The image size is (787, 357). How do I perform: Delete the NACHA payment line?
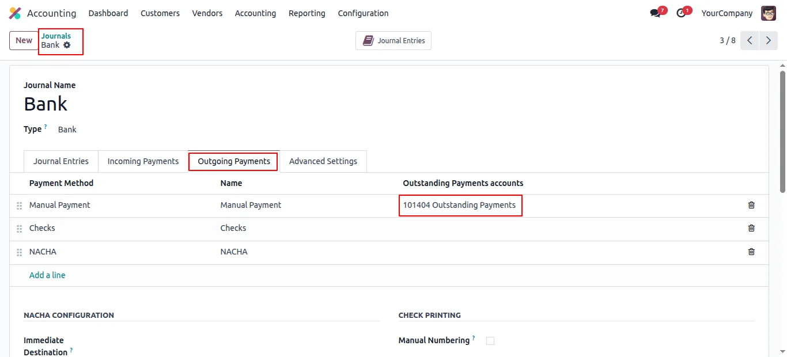tap(751, 252)
